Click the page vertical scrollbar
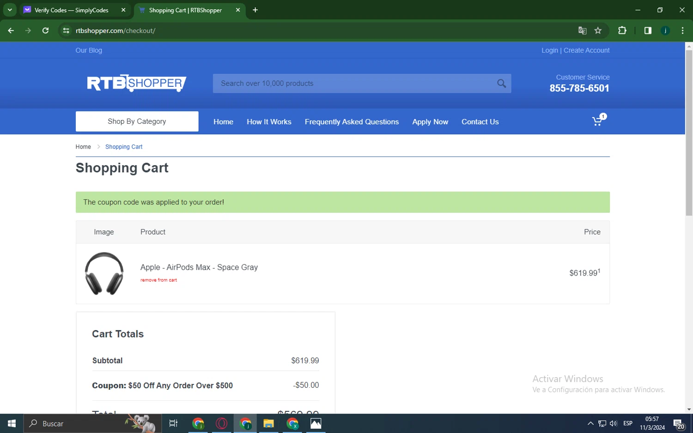This screenshot has height=433, width=693. coord(689,133)
